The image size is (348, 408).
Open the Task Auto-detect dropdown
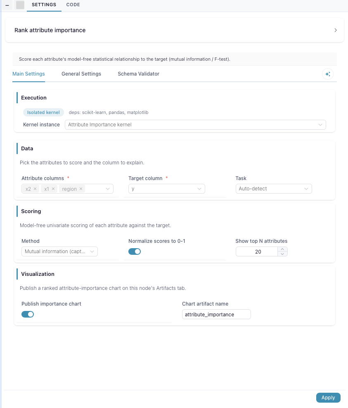(274, 189)
